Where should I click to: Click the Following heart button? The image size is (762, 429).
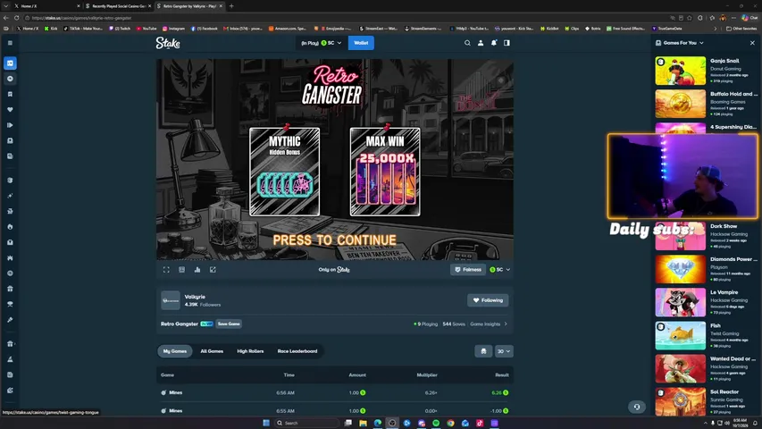488,300
